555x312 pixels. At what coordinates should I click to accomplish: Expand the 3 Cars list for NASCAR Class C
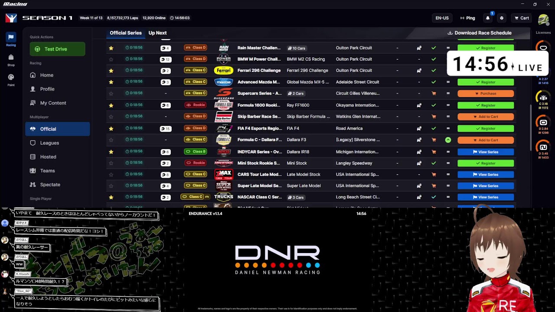coord(296,197)
